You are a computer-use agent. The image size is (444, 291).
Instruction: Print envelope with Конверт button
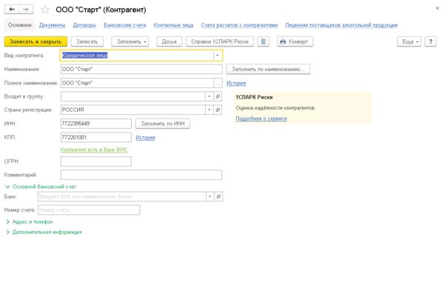click(x=295, y=41)
